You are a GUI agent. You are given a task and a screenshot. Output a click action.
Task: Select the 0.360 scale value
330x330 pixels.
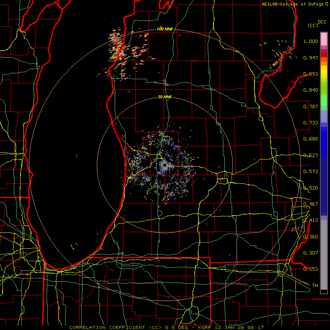[x=311, y=237]
